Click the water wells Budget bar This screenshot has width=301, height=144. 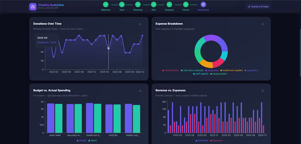pos(51,118)
